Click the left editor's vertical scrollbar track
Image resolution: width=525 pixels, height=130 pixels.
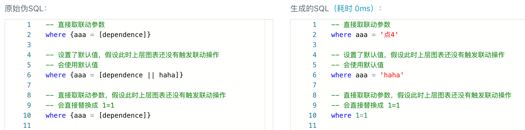269,75
